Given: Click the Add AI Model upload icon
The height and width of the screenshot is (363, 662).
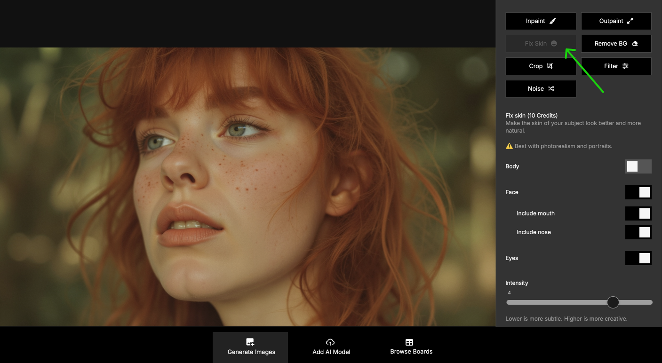Looking at the screenshot, I should tap(330, 342).
